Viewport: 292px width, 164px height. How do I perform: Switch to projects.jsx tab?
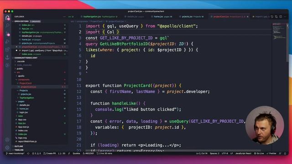[x=191, y=17]
